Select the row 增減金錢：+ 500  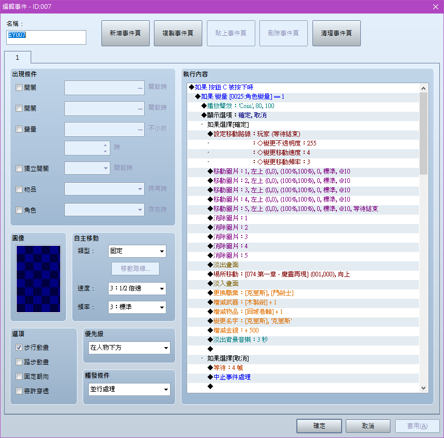[x=303, y=330]
